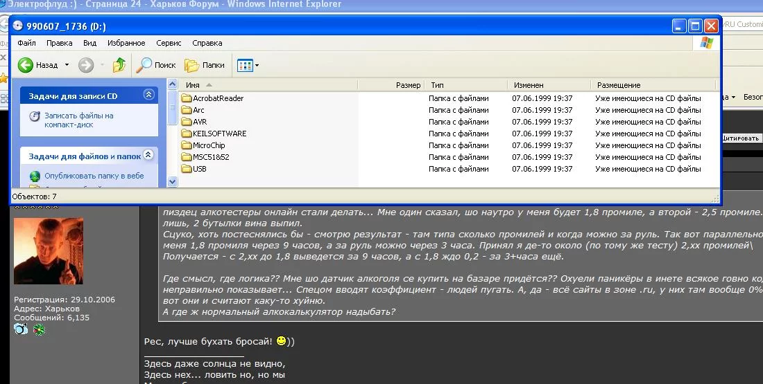Collapse the Задачи для записи CD panel

click(x=148, y=95)
